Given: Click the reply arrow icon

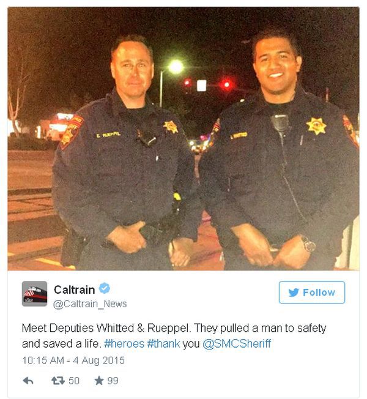Looking at the screenshot, I should click(x=28, y=381).
